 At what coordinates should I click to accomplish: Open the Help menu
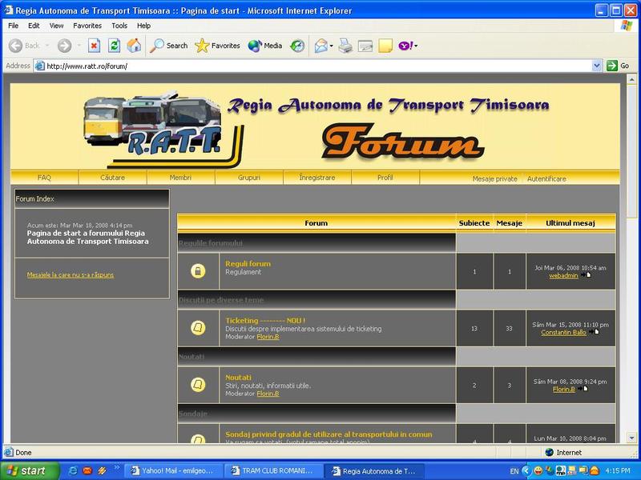[143, 26]
